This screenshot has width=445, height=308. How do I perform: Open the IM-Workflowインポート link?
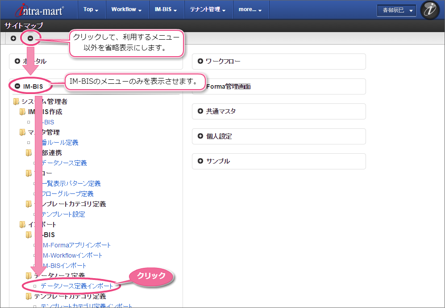(x=72, y=255)
